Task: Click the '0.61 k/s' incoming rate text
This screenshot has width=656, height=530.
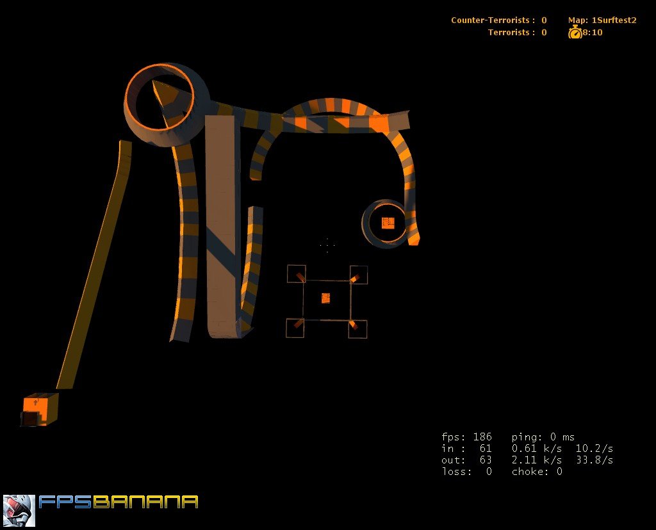Action: click(x=537, y=449)
